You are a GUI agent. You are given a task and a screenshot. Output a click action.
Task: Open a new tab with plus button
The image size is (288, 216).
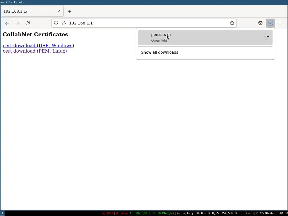69,11
